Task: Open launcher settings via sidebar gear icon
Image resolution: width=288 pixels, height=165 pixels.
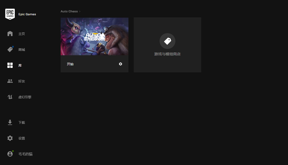Action: click(10, 138)
